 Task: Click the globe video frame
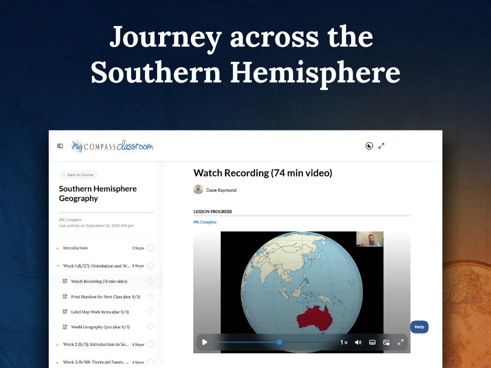pos(302,292)
